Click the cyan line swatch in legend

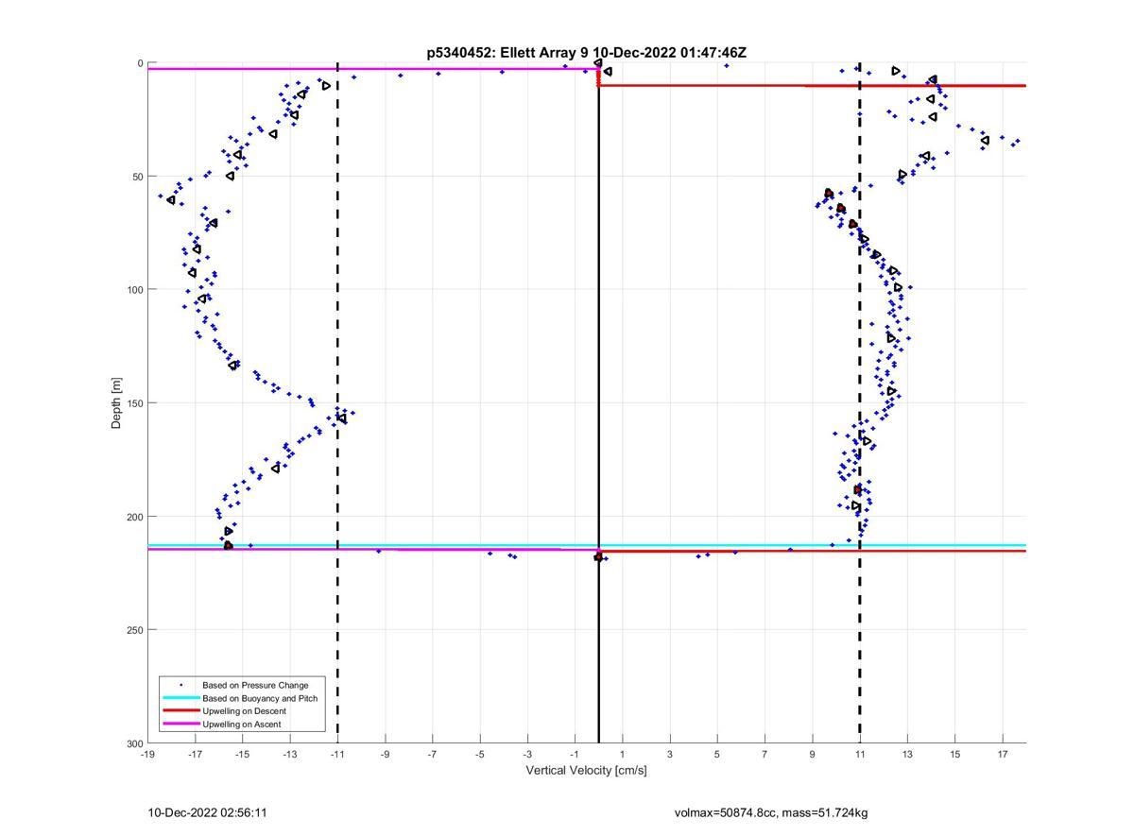coord(181,698)
